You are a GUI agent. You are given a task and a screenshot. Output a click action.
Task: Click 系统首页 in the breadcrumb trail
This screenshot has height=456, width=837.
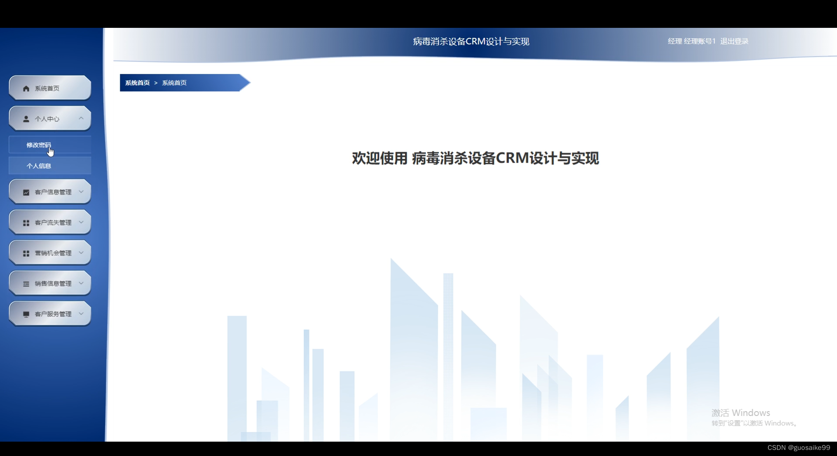point(136,83)
